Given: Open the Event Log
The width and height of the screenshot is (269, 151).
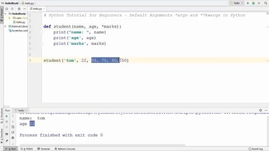Looking at the screenshot, I should tap(256, 149).
